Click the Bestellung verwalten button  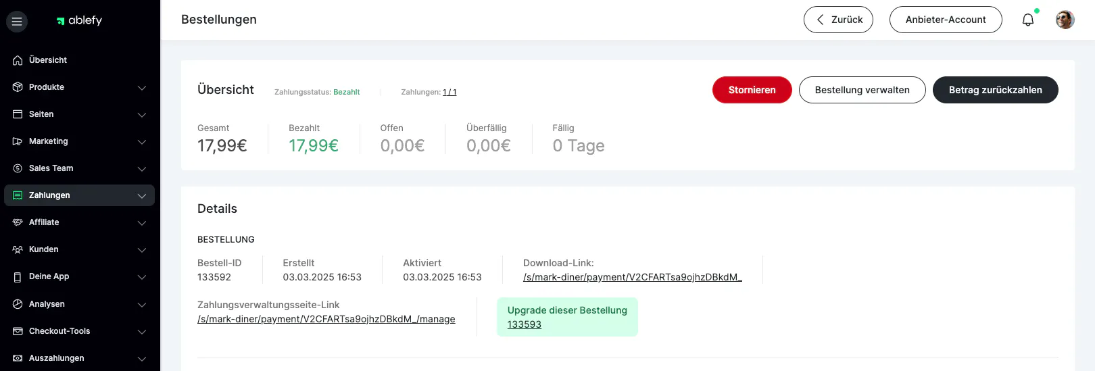point(862,90)
